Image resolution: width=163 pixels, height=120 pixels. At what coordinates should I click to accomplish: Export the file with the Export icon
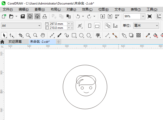tap(110, 16)
